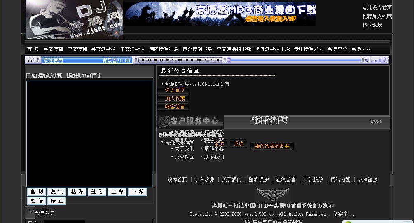Open the 英文迪斯科 category
Viewport: 414px width, 223px height.
click(x=103, y=49)
